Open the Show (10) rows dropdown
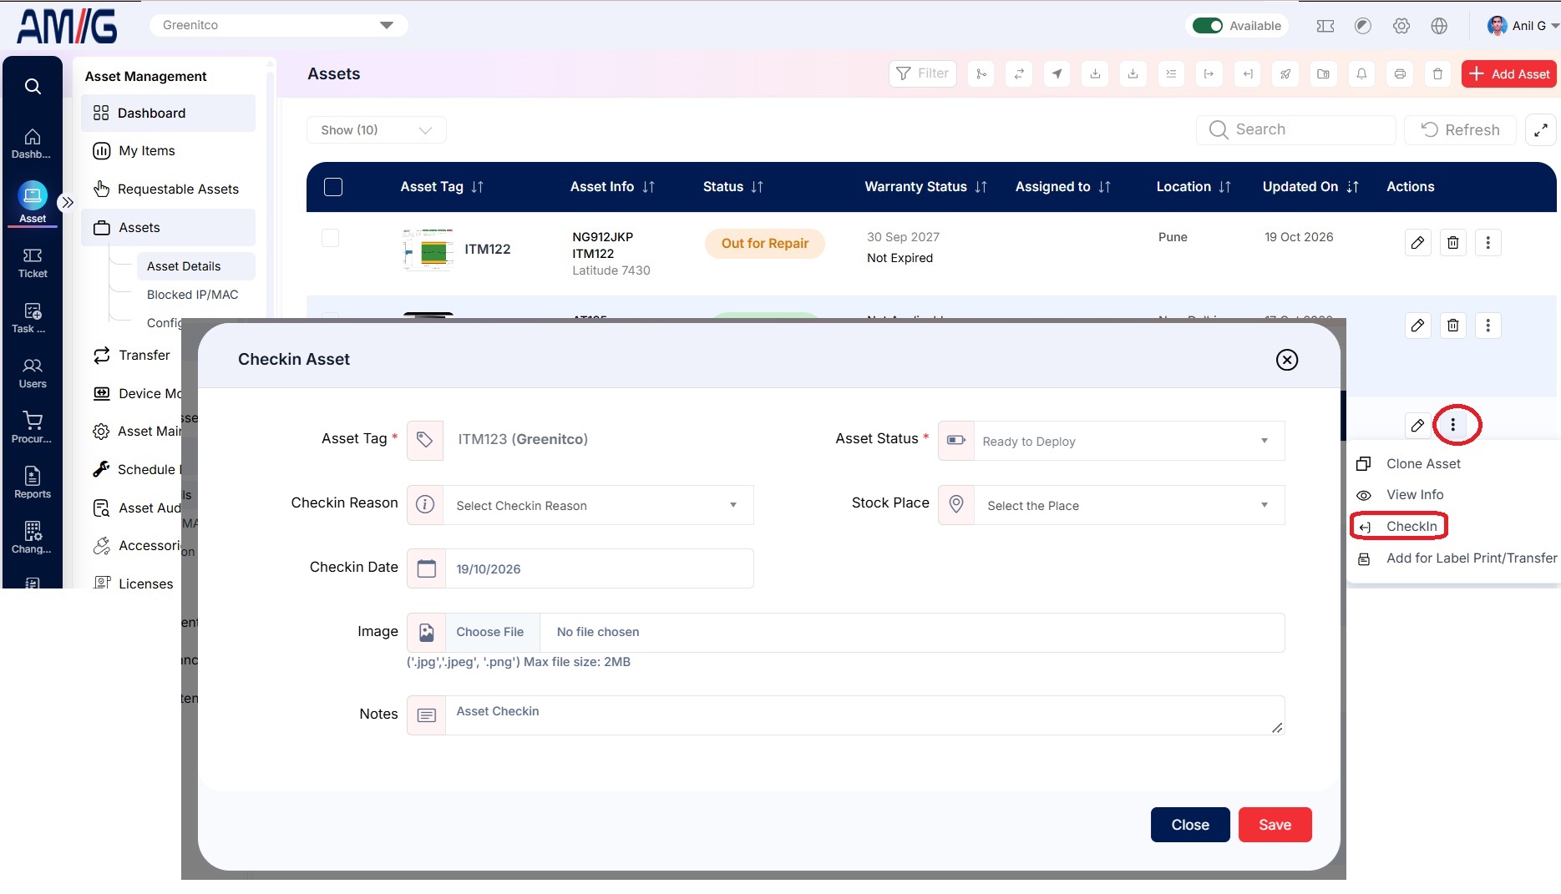The height and width of the screenshot is (894, 1561). coord(377,130)
